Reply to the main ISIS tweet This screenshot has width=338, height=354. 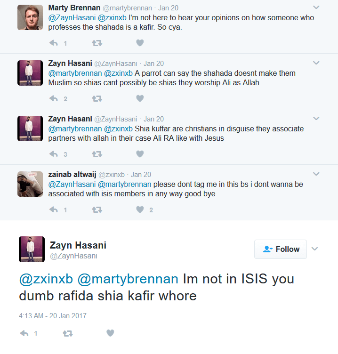click(24, 333)
